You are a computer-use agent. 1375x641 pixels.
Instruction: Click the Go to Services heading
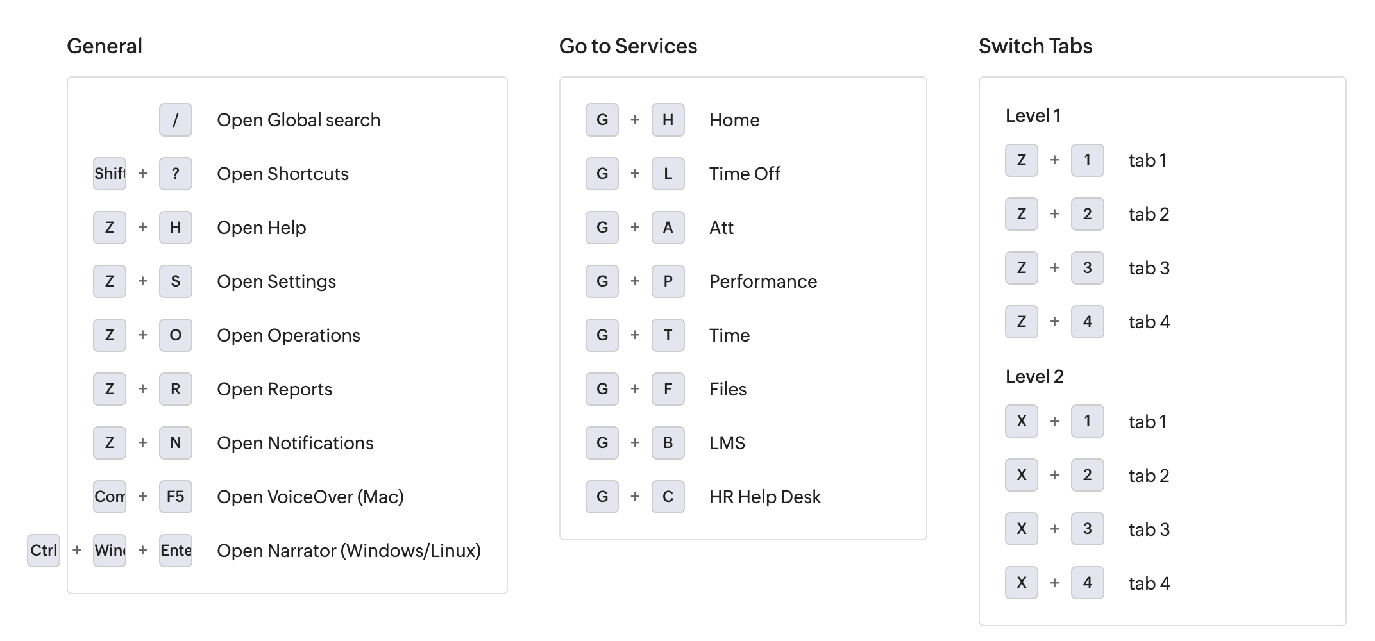tap(628, 46)
